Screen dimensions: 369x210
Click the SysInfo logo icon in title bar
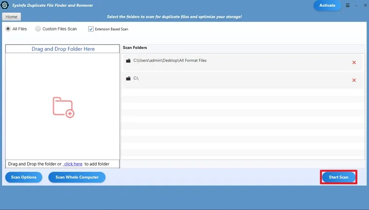coord(5,5)
